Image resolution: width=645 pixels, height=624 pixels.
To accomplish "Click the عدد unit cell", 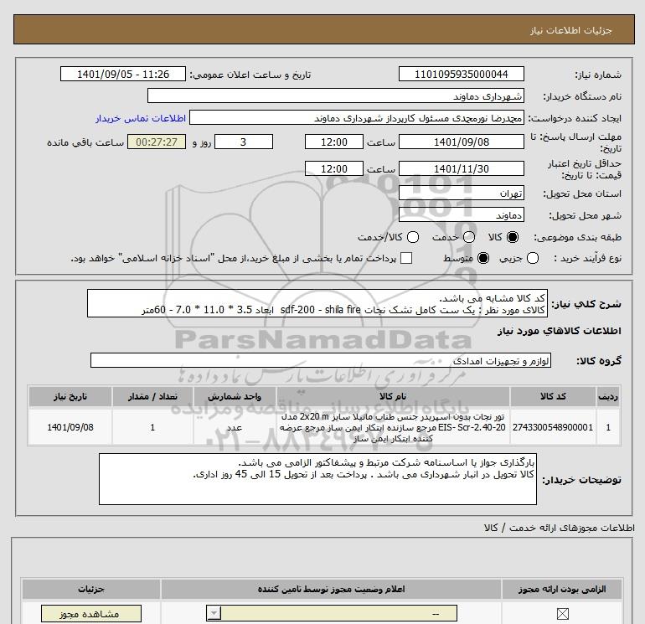I will point(235,427).
